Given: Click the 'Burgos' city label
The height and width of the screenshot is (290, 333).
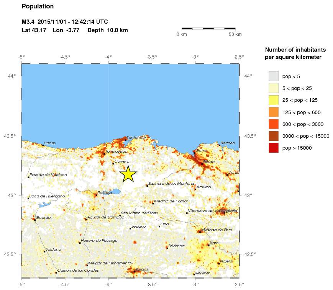Looking at the screenshot, I should (x=142, y=269).
